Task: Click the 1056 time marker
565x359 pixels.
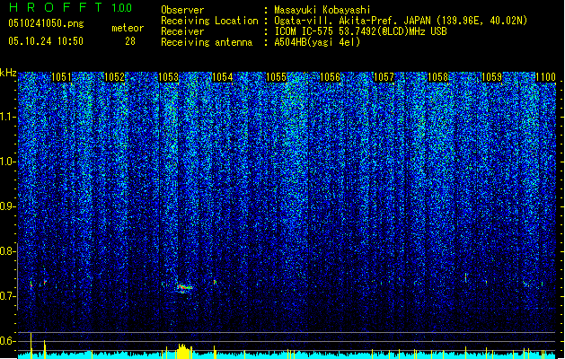Action: point(330,77)
